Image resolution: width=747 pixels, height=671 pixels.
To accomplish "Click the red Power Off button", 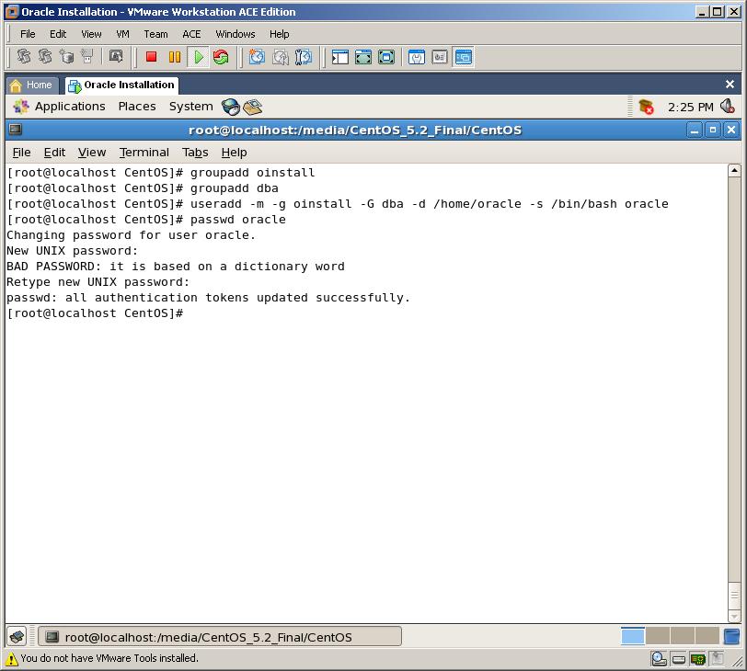I will click(x=151, y=57).
